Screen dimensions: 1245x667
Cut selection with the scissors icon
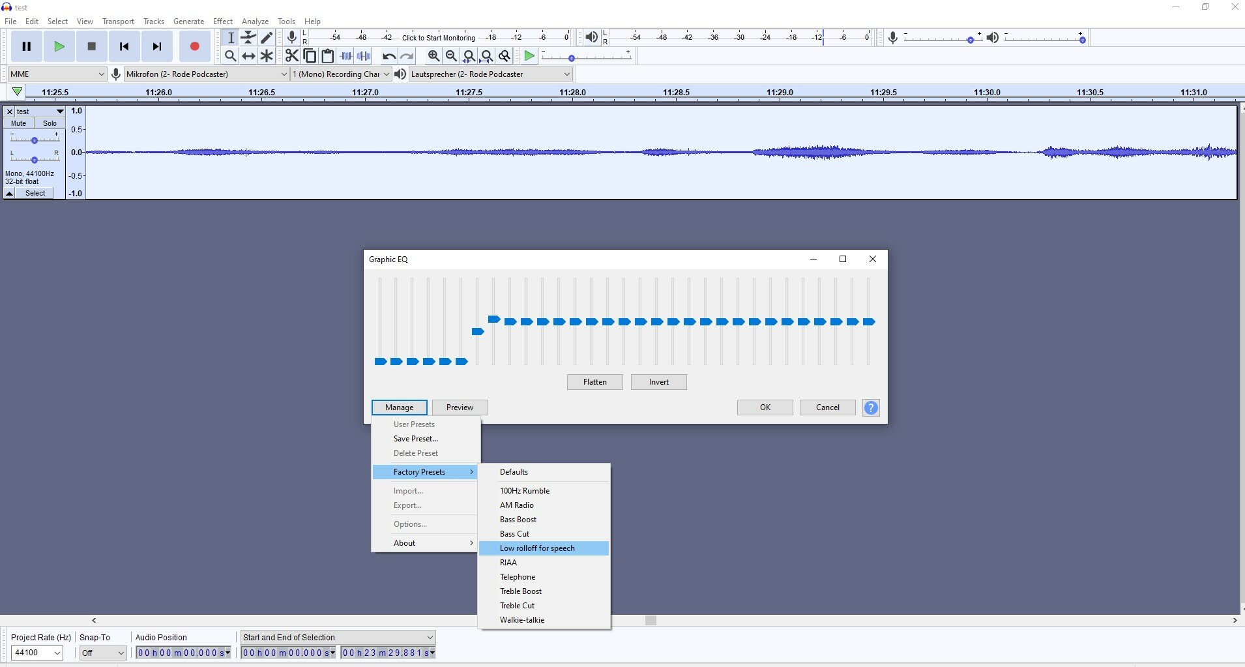coord(292,56)
